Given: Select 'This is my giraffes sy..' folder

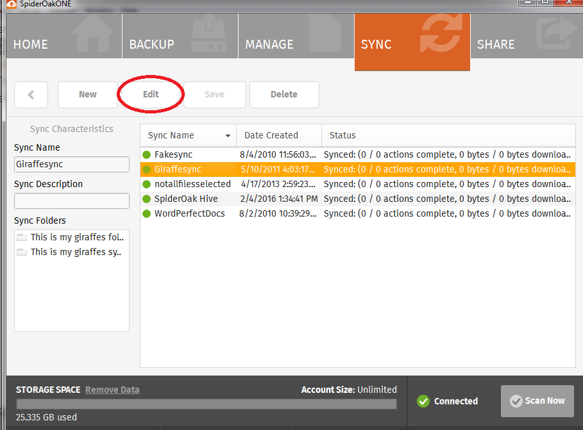Looking at the screenshot, I should tap(76, 252).
